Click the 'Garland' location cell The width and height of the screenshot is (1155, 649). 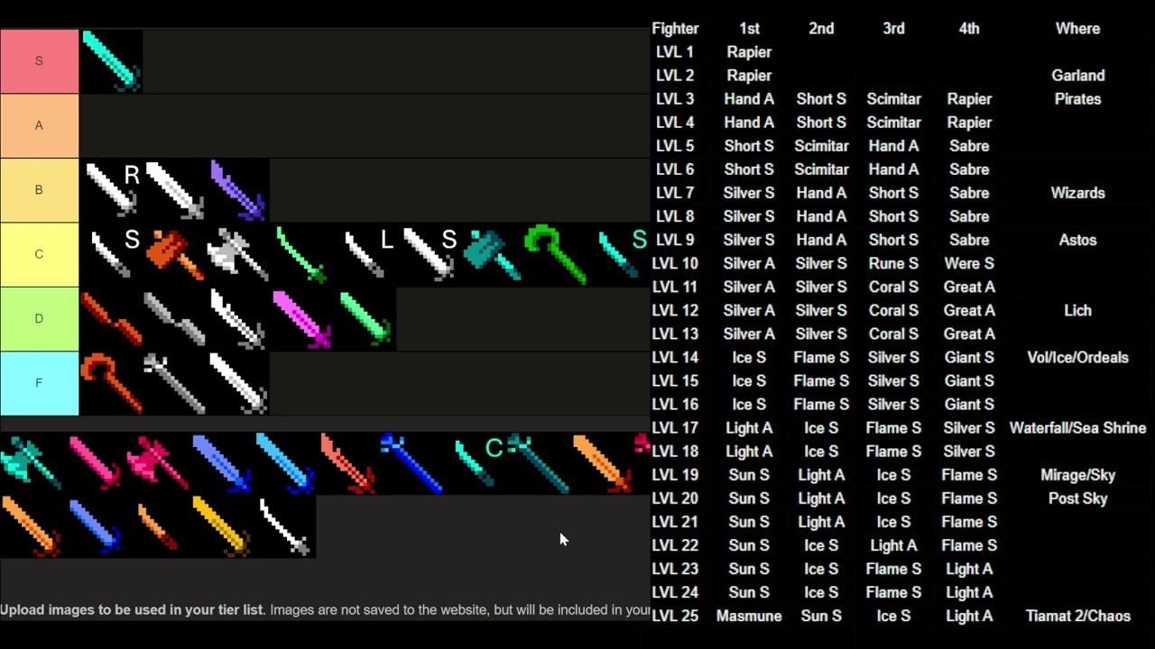(1077, 76)
